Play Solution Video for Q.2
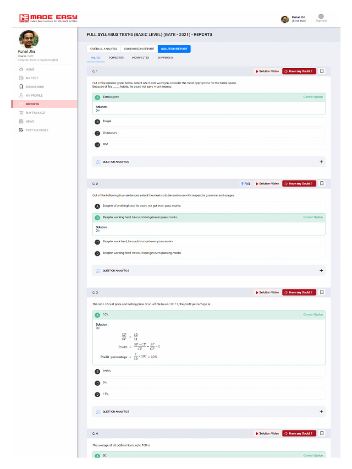 click(x=267, y=184)
